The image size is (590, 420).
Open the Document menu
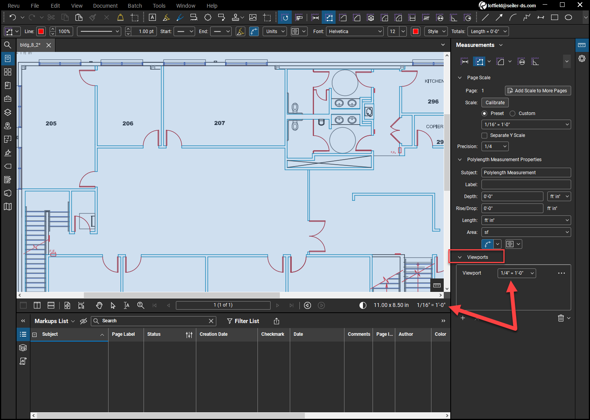pos(105,6)
